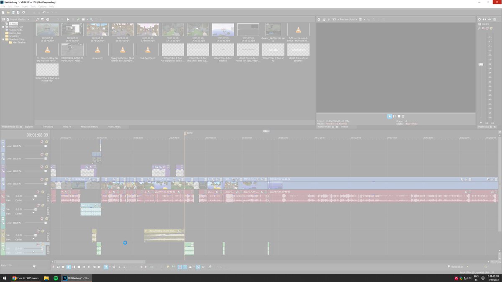Click Stop button under the video preview
This screenshot has height=282, width=502.
pos(399,116)
